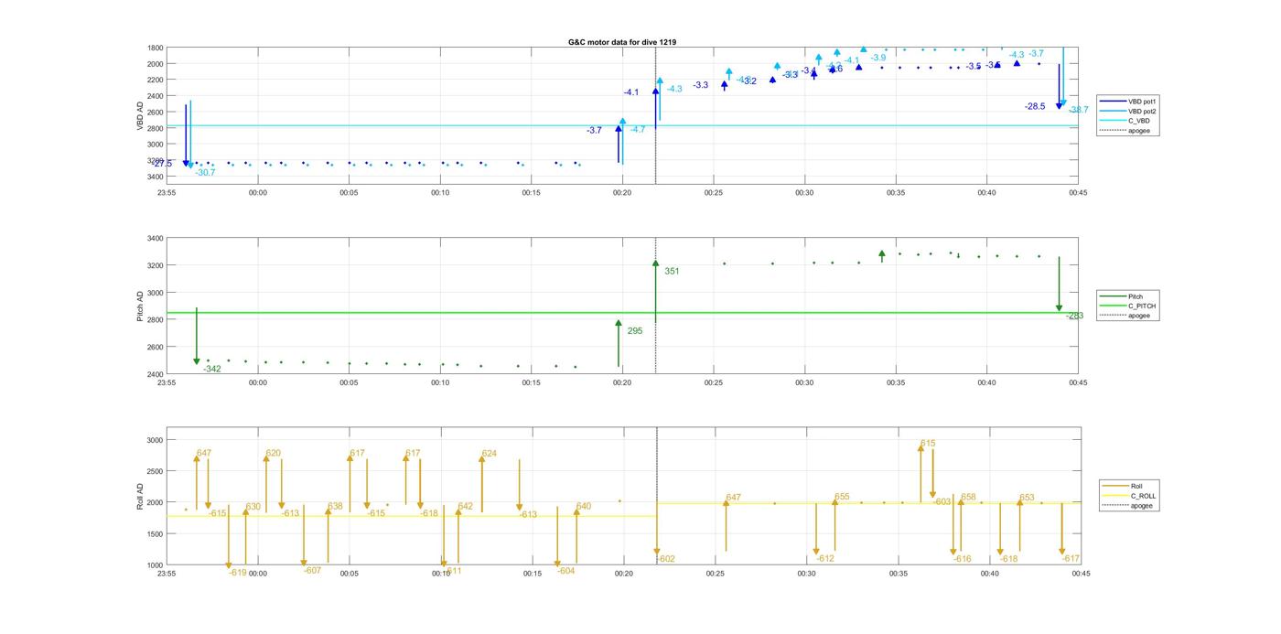Click the '-602' roll label near apogee
1281x634 pixels.
point(666,559)
